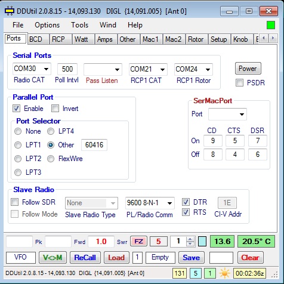Open the Tools menu
This screenshot has height=284, width=284.
tap(80, 25)
